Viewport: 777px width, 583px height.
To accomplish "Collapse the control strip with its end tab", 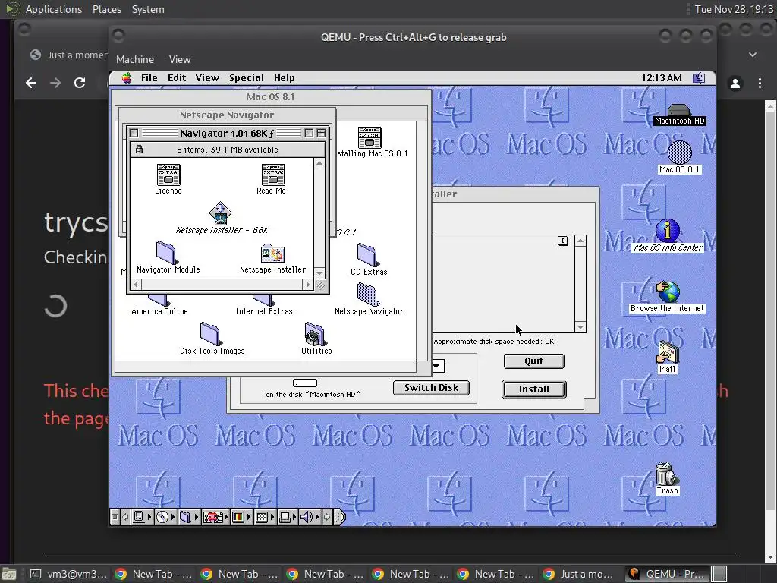I will click(339, 517).
